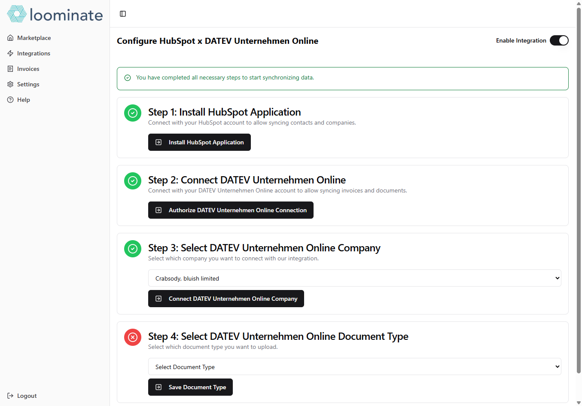Collapse the sidebar with the panel icon

coord(123,14)
